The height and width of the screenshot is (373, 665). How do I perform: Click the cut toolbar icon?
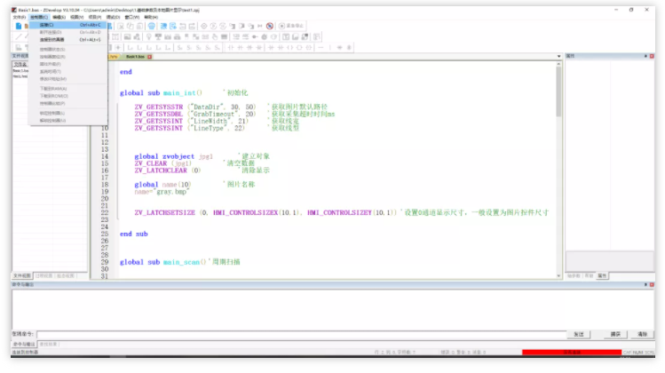121,26
